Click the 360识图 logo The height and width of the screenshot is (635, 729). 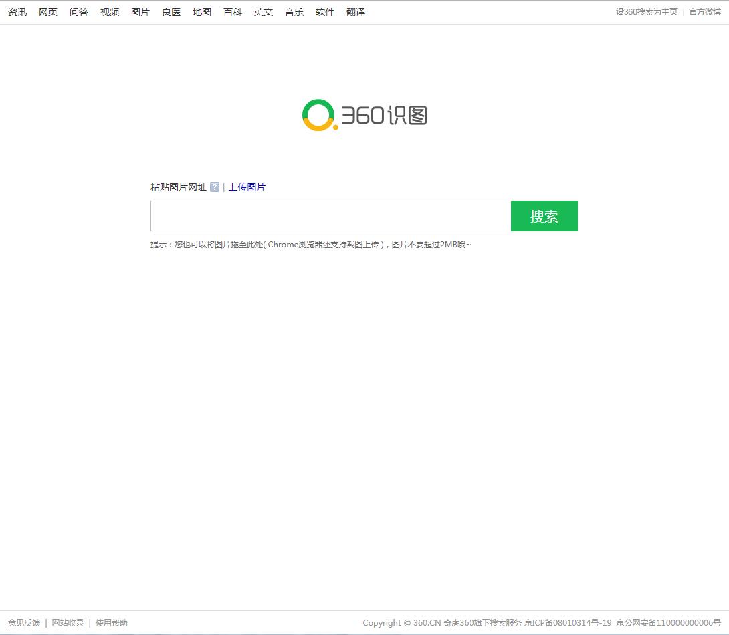364,115
